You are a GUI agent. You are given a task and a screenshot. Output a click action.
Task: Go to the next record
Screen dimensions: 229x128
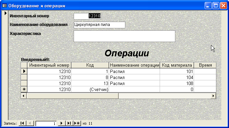tap(61, 123)
